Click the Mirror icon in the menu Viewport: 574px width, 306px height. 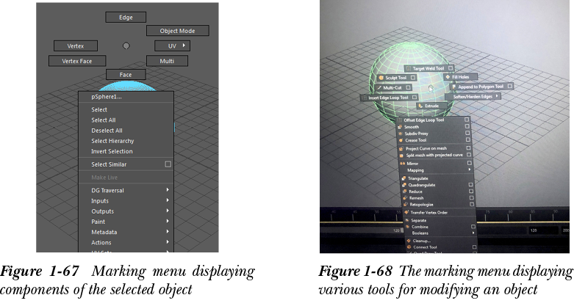coord(403,163)
